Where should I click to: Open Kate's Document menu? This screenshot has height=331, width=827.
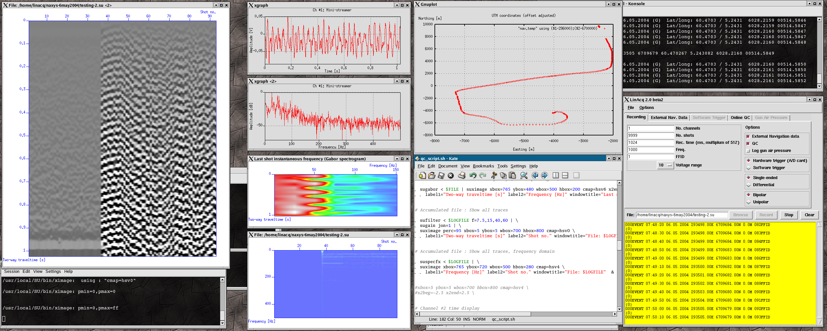tap(448, 166)
